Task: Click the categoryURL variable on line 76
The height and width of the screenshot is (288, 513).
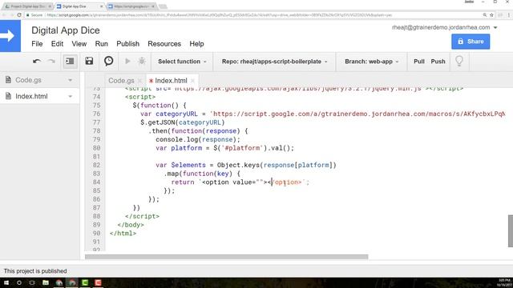Action: point(176,114)
